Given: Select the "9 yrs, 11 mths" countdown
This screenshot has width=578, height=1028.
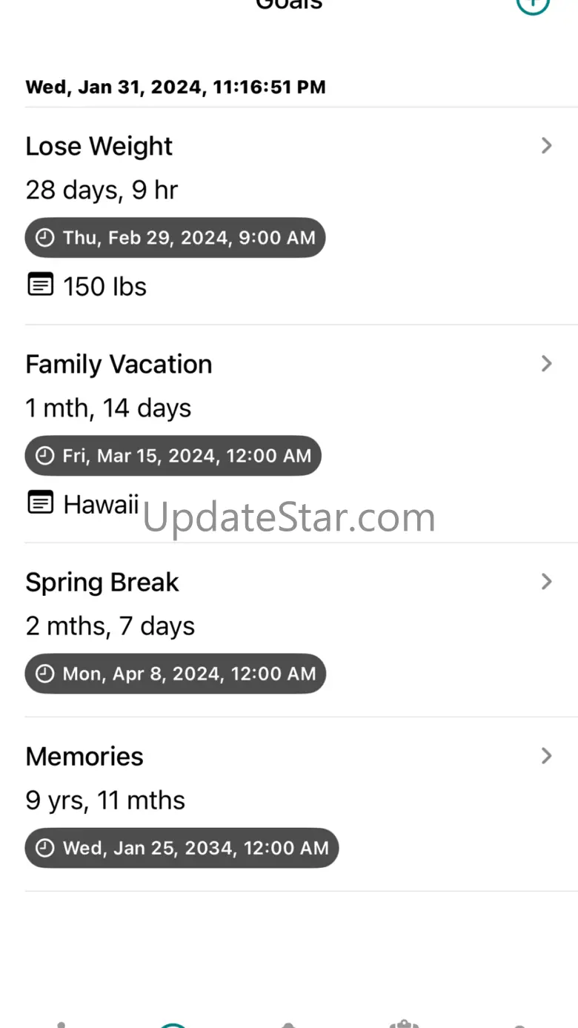Looking at the screenshot, I should (x=105, y=800).
